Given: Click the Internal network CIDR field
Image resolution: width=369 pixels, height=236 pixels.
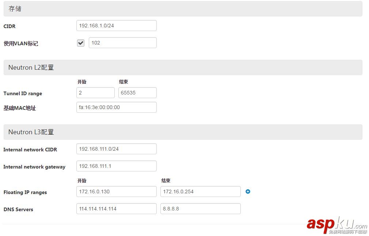Looking at the screenshot, I should tap(116, 149).
